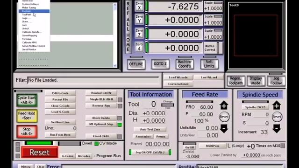Click the Display Mode button

pos(256,81)
